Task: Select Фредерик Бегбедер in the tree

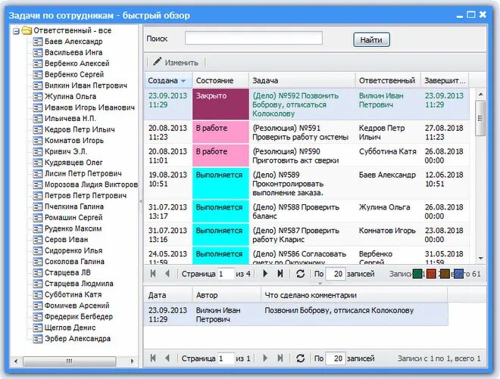Action: click(79, 316)
